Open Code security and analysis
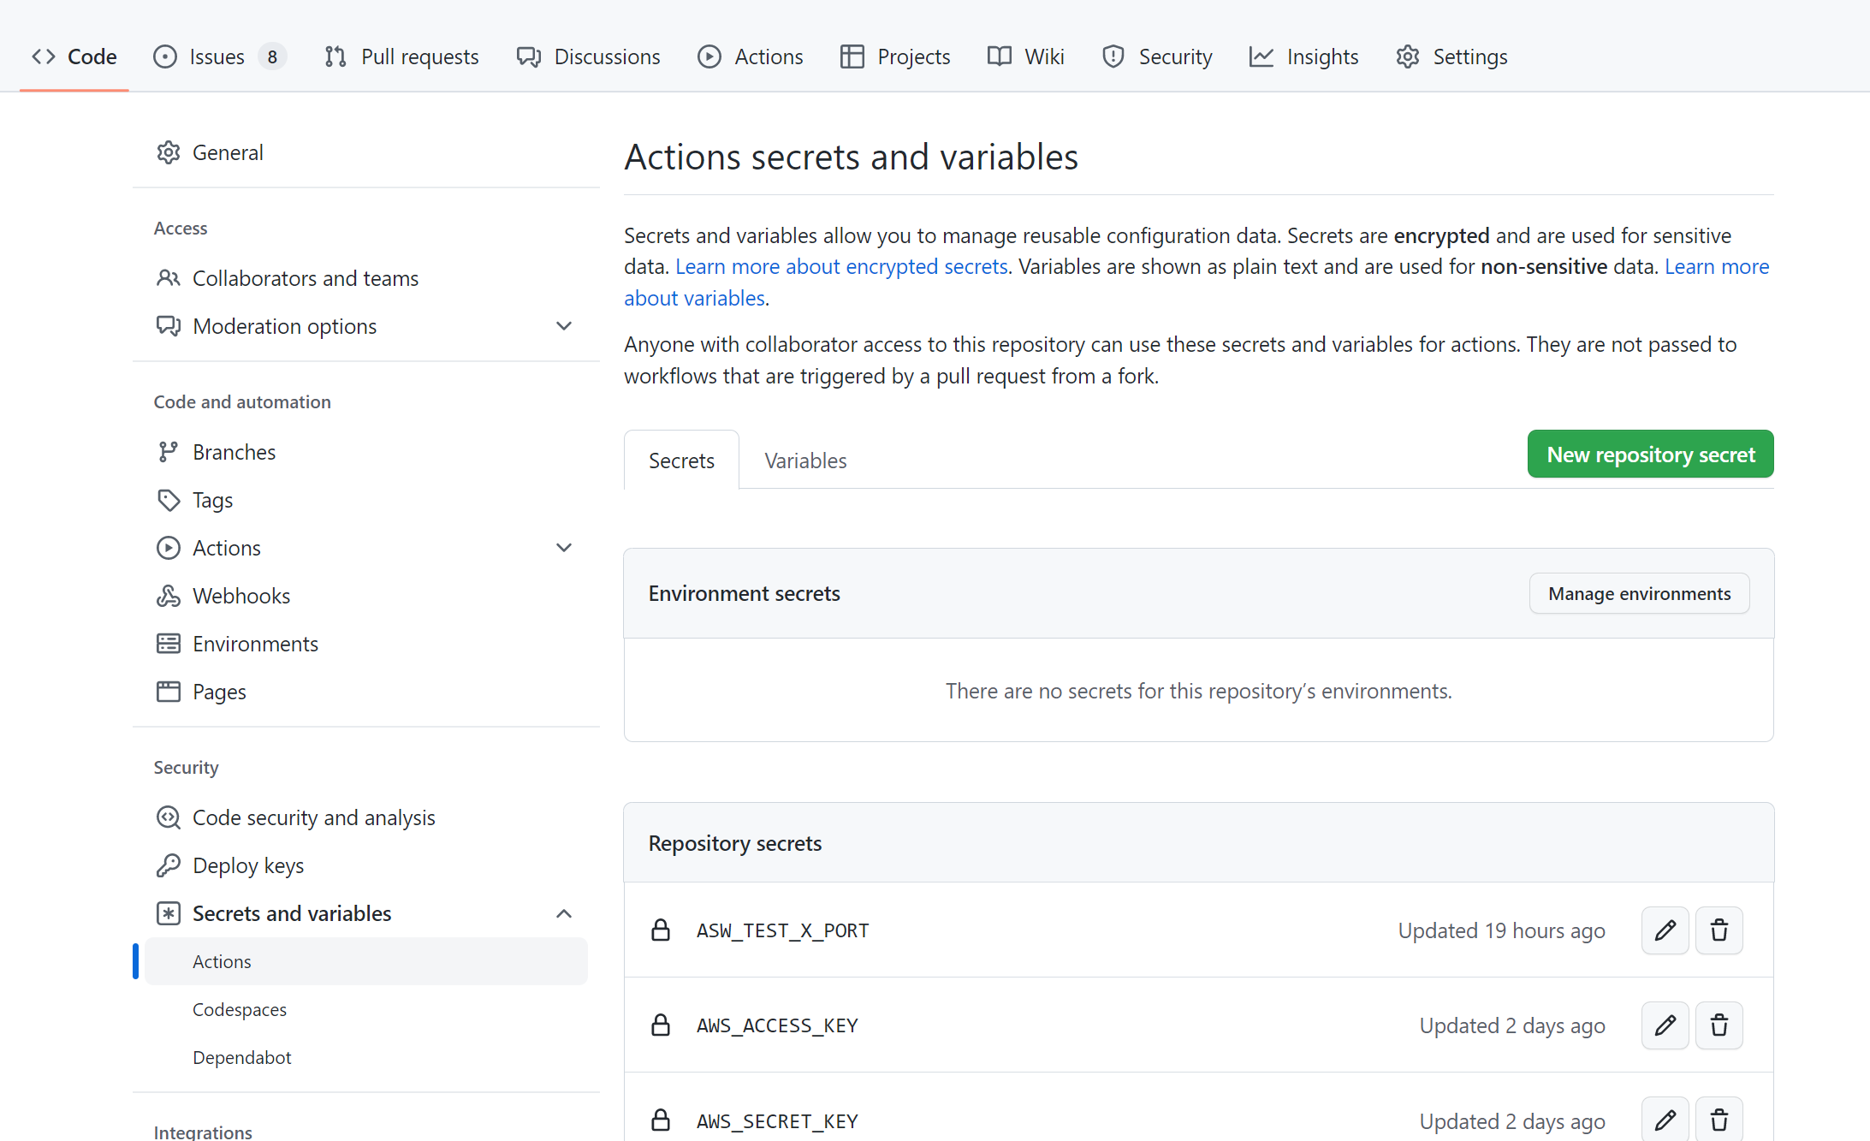 click(x=313, y=817)
